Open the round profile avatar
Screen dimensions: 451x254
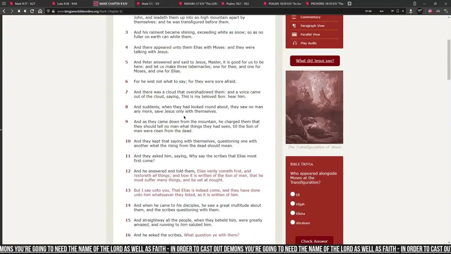pos(420,11)
